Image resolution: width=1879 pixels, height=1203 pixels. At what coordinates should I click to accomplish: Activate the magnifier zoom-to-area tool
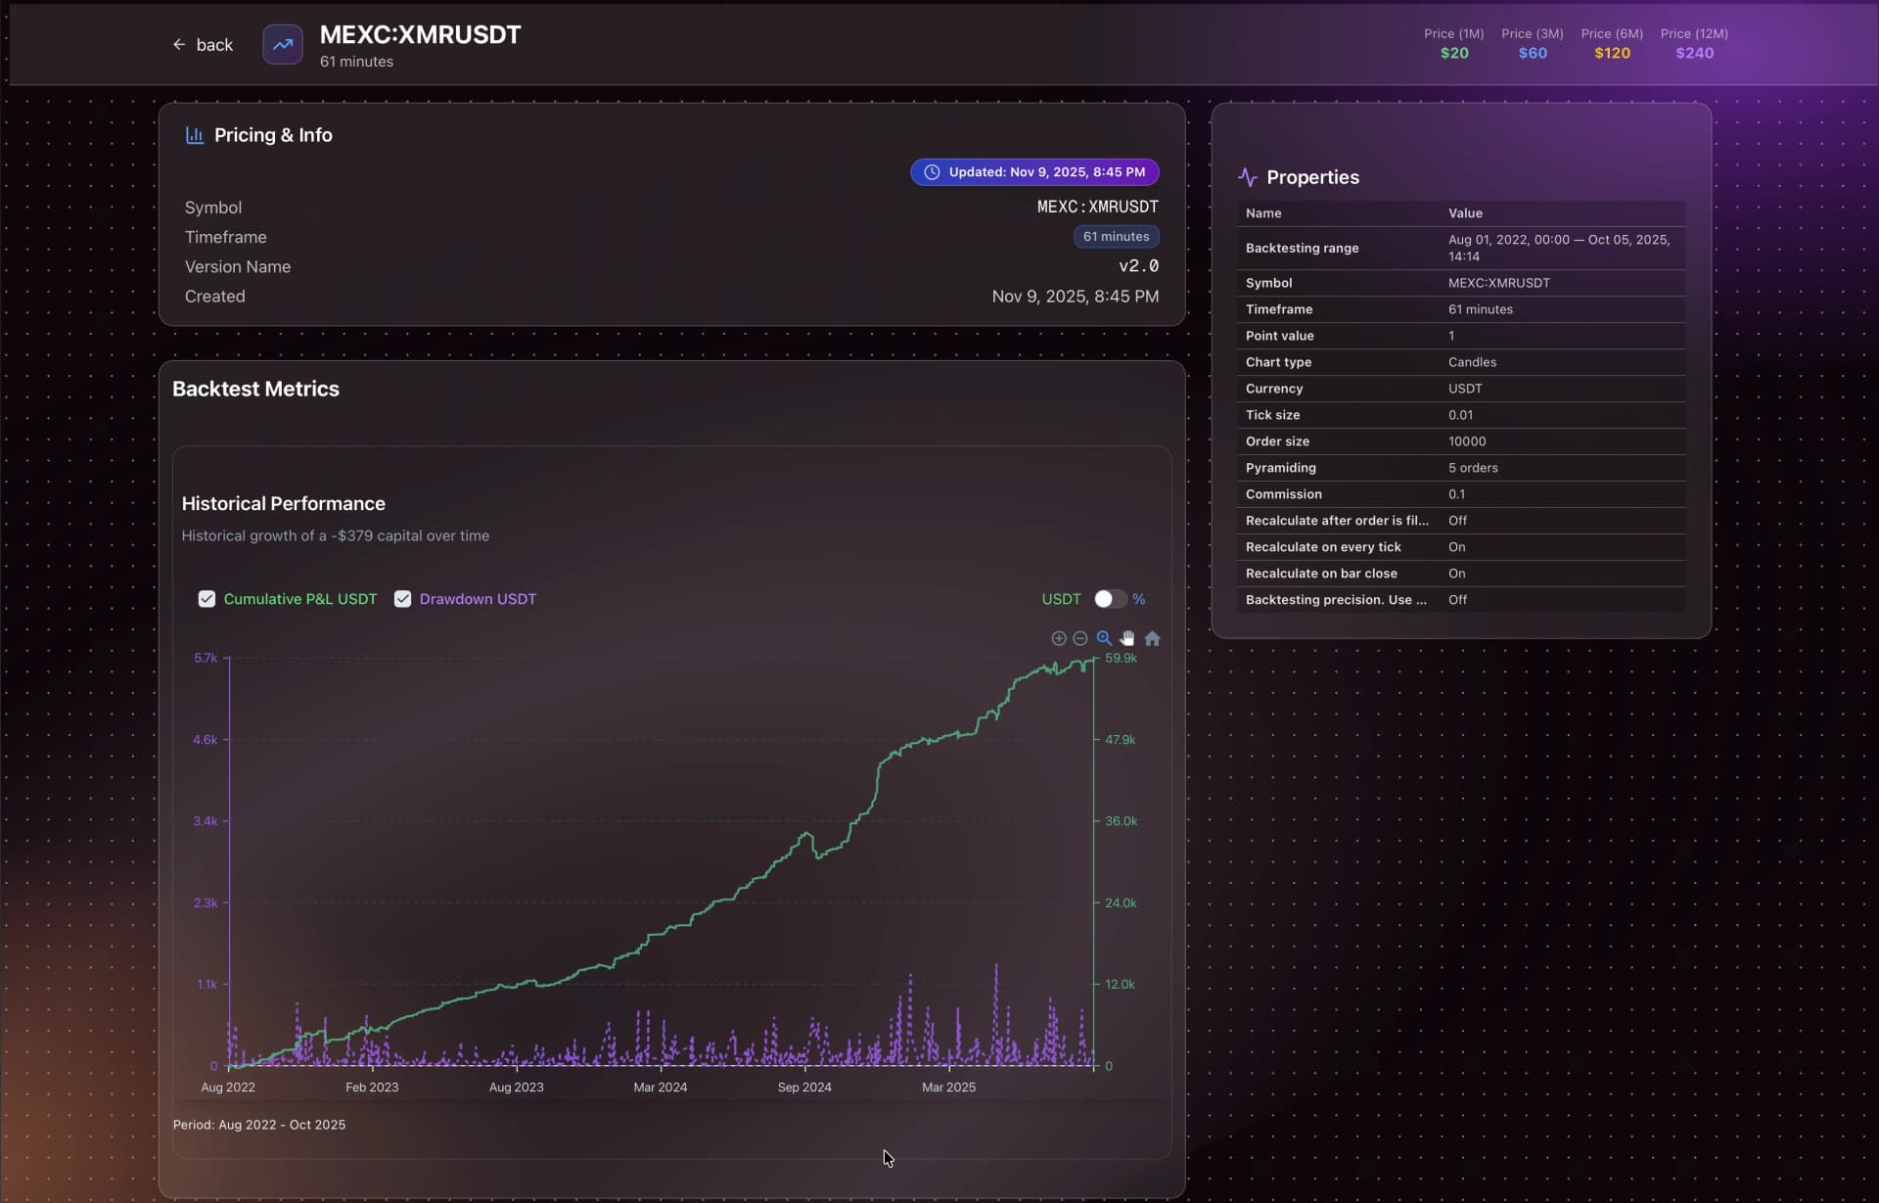point(1104,637)
